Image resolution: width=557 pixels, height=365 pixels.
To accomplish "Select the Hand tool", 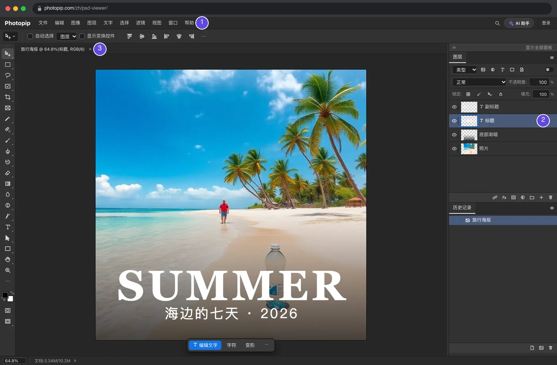I will pyautogui.click(x=8, y=260).
